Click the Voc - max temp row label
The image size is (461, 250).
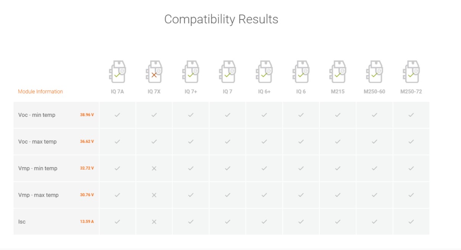click(x=37, y=142)
